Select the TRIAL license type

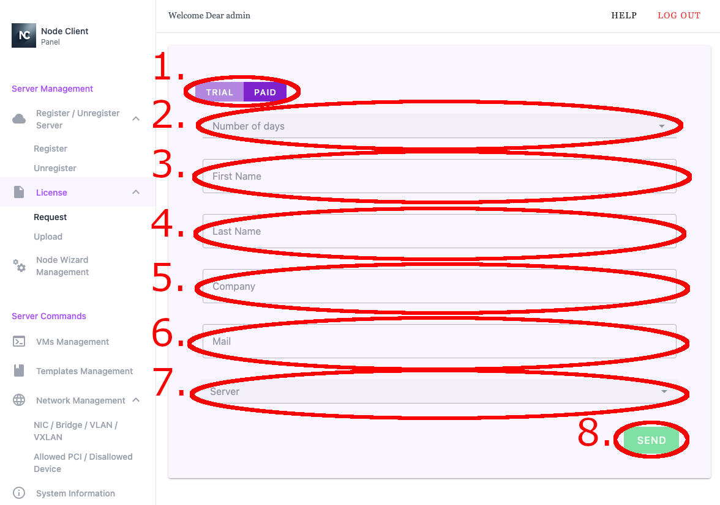[x=219, y=92]
